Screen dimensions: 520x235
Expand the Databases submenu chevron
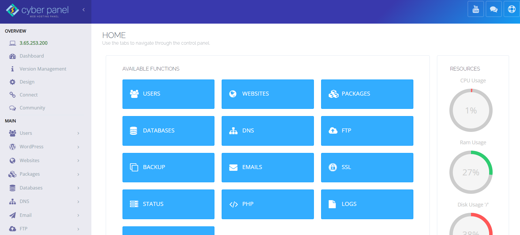pyautogui.click(x=78, y=188)
